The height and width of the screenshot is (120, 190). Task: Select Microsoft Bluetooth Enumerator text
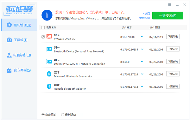coord(73,76)
